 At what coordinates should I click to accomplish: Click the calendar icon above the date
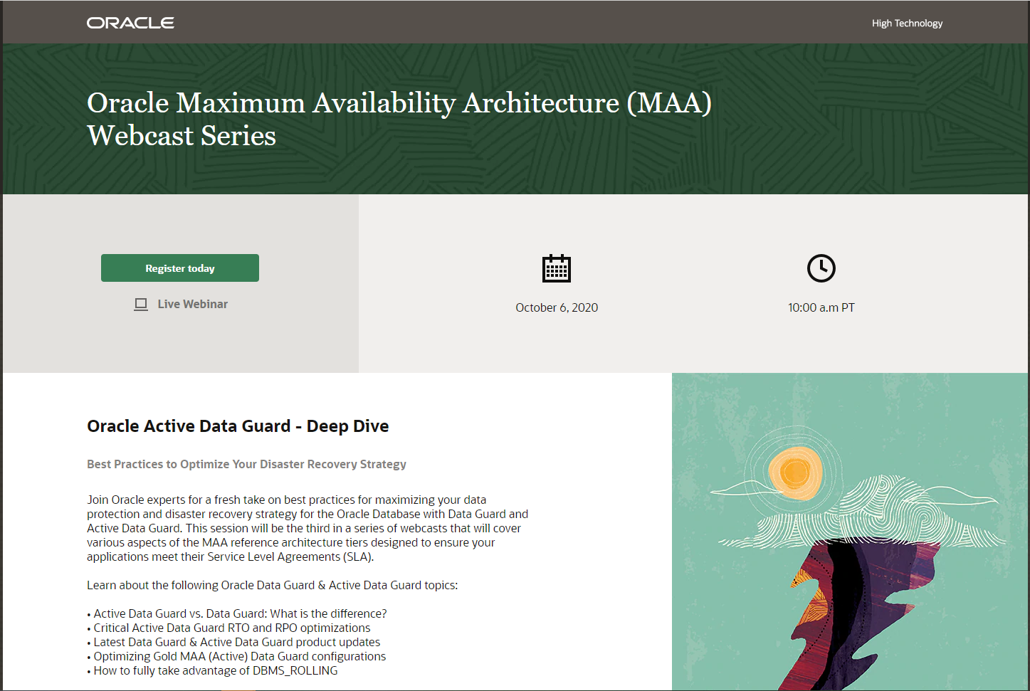(x=557, y=268)
